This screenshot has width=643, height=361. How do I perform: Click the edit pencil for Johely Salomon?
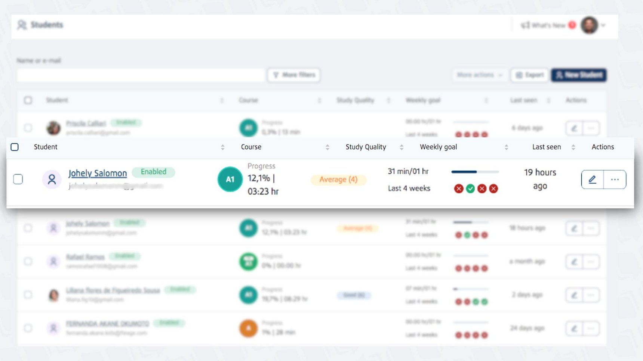593,180
